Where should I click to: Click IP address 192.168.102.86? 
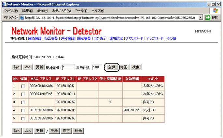[65, 110]
